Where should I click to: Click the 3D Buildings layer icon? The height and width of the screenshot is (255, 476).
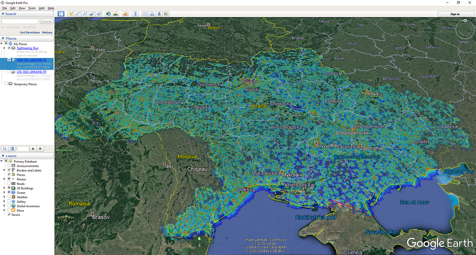coord(14,188)
